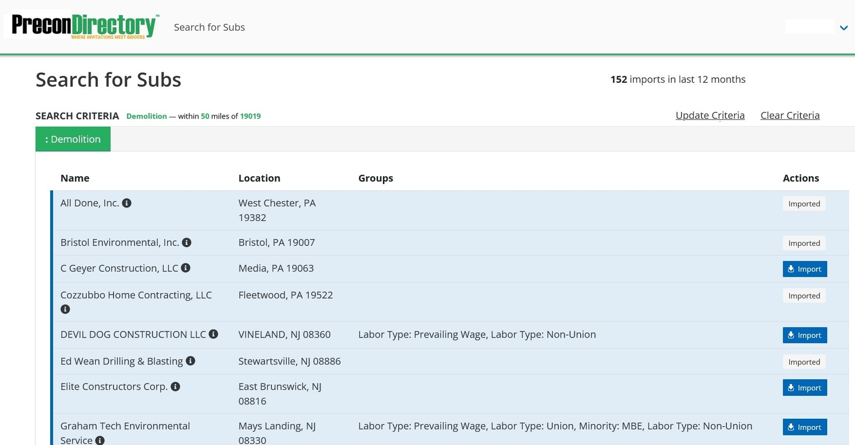
Task: Click the Ed Wean Drilling & Blasting name
Action: pos(121,361)
